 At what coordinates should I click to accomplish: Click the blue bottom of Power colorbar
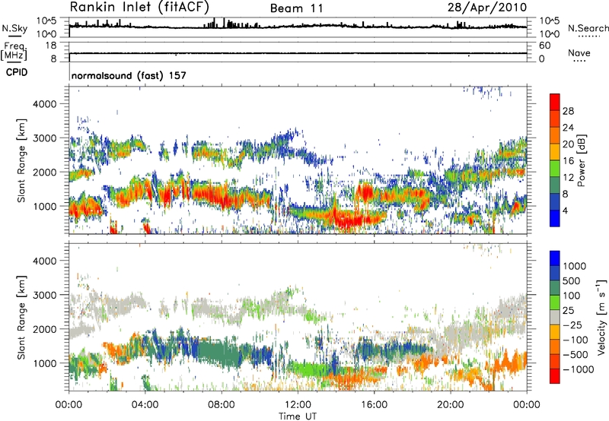[555, 218]
